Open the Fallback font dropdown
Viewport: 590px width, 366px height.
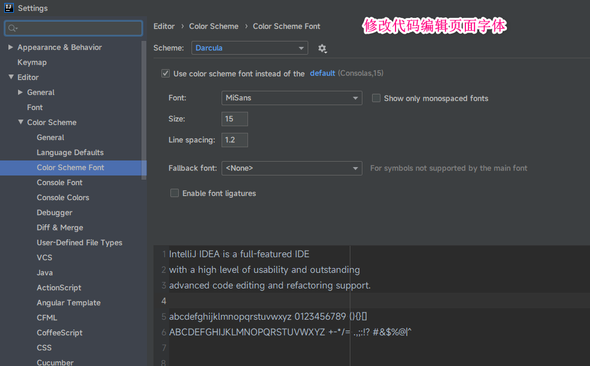tap(291, 168)
